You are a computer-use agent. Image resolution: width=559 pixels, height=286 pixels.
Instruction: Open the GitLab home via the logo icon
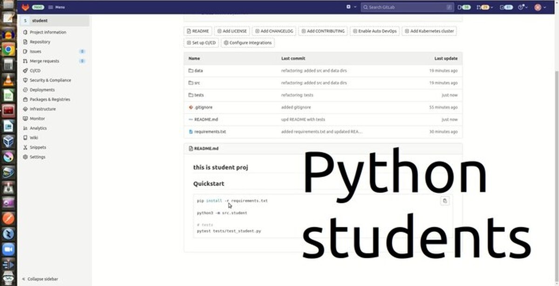26,7
